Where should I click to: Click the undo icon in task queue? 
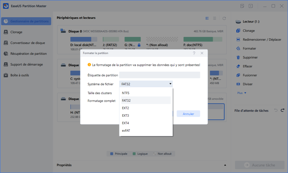point(276,110)
